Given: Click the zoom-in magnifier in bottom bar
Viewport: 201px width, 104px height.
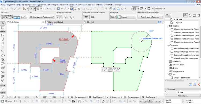Looking at the screenshot, I should pyautogui.click(x=15, y=97).
